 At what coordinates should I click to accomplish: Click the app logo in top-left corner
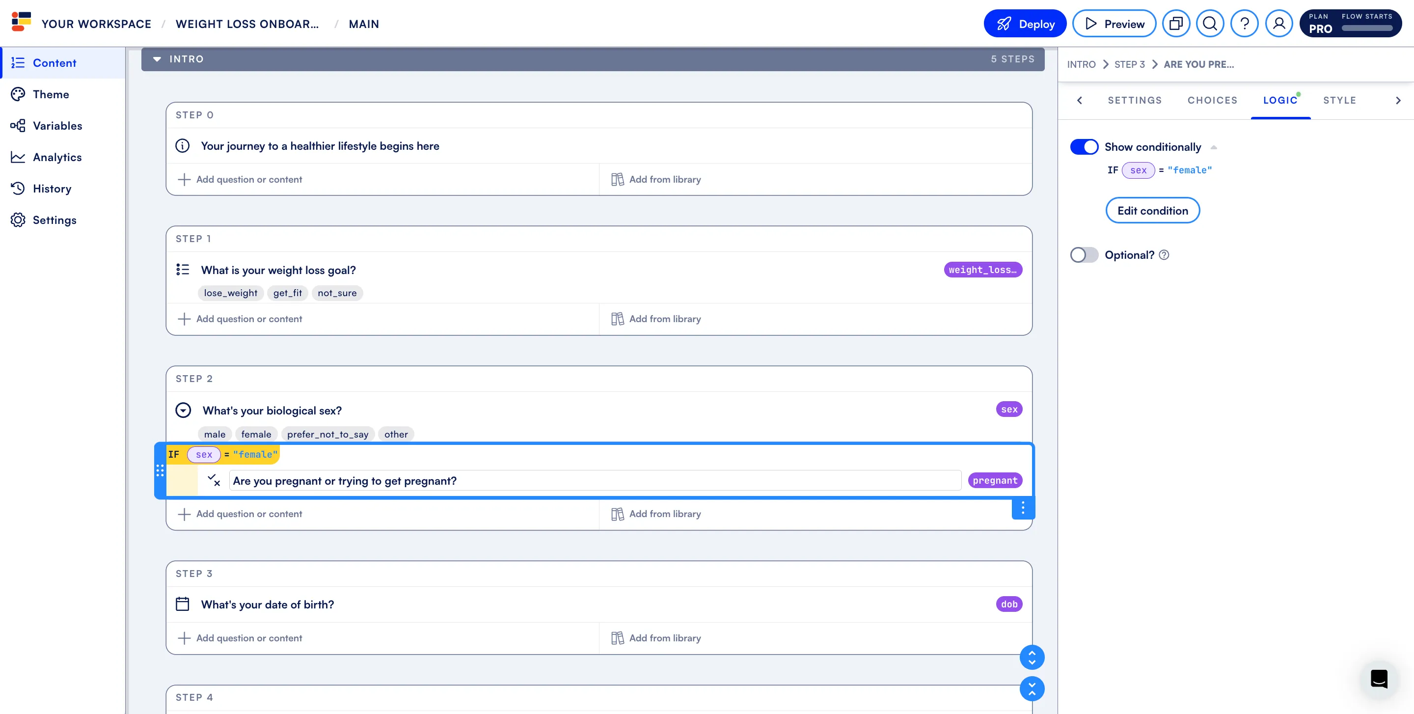[22, 22]
